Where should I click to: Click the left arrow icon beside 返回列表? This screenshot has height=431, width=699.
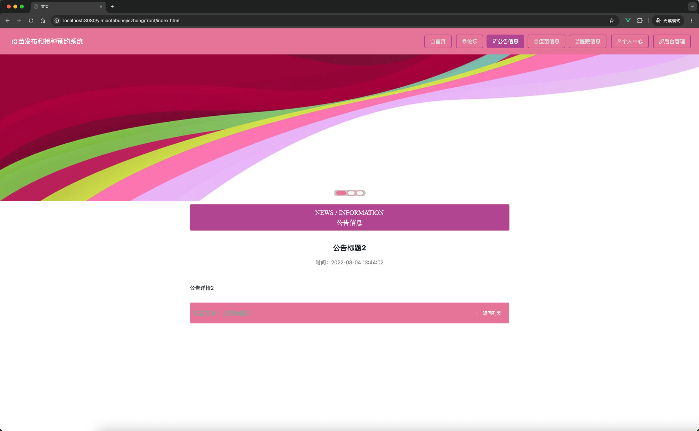coord(477,313)
